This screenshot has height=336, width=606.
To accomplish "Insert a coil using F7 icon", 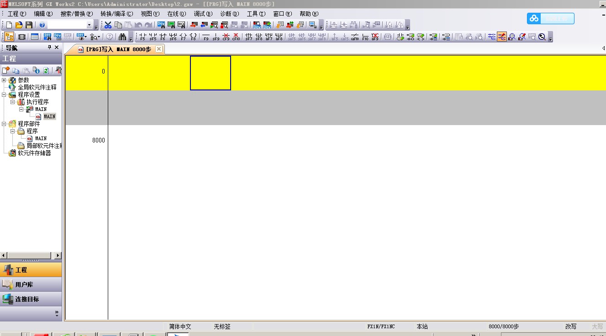I will 183,37.
